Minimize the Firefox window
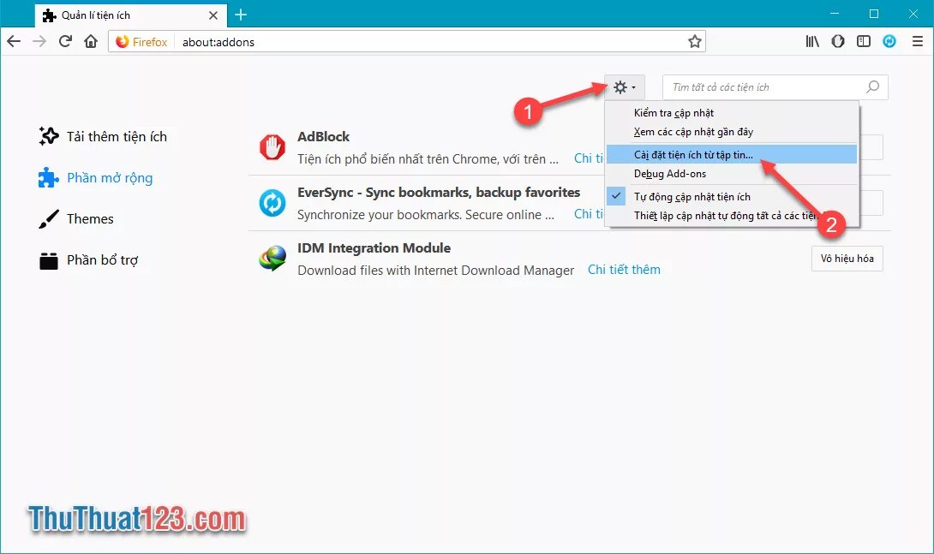 835,13
